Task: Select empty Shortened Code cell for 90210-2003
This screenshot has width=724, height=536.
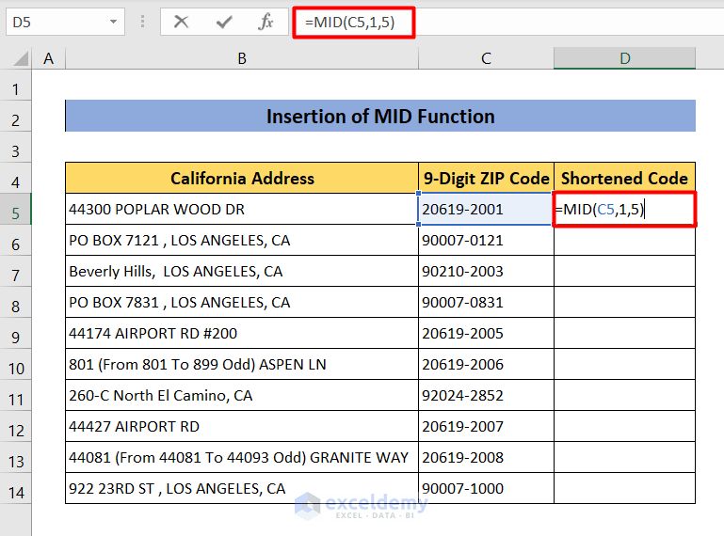Action: coord(625,271)
